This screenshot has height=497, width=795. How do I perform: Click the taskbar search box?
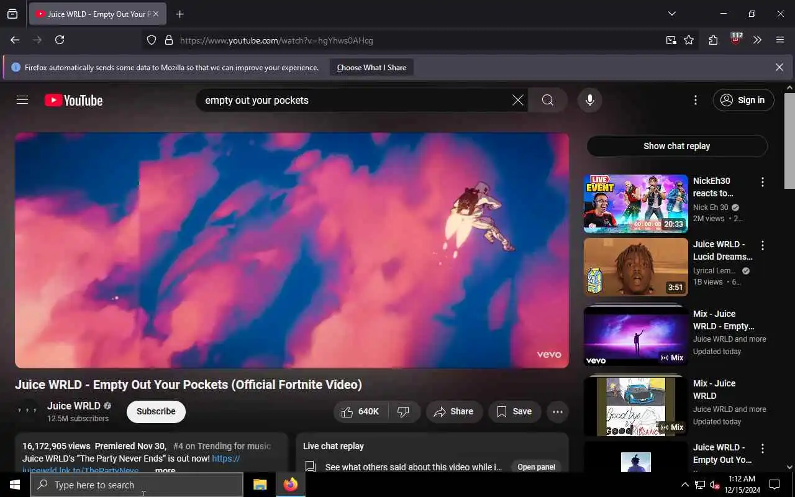point(137,485)
